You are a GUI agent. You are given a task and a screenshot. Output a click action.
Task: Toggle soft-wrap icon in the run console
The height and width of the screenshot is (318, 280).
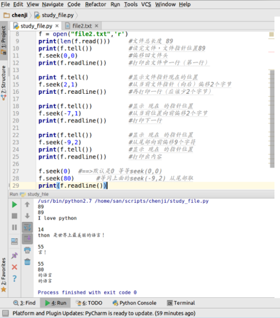coord(27,227)
